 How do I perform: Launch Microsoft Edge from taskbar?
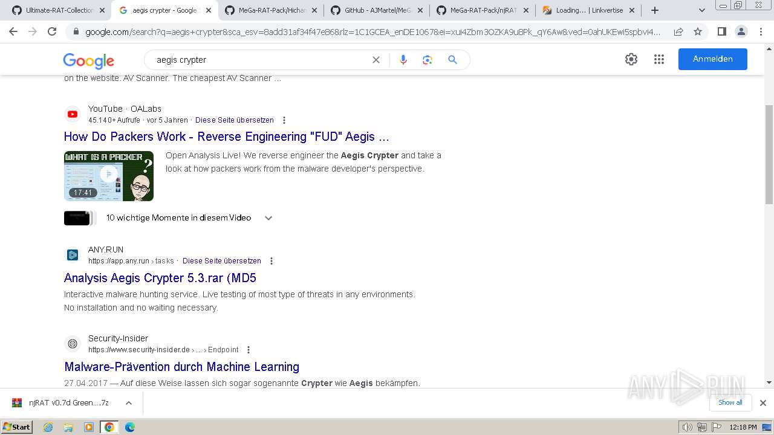(x=129, y=427)
